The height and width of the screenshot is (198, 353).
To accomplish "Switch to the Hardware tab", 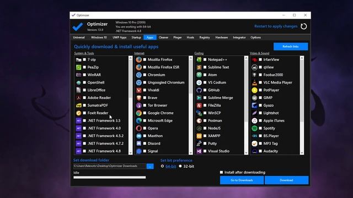I will (x=222, y=37).
